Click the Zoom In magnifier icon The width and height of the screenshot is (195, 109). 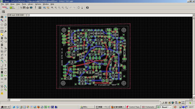(x=56, y=8)
